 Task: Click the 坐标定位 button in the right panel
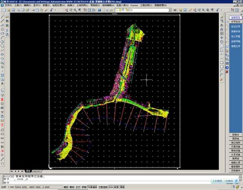coord(235,18)
